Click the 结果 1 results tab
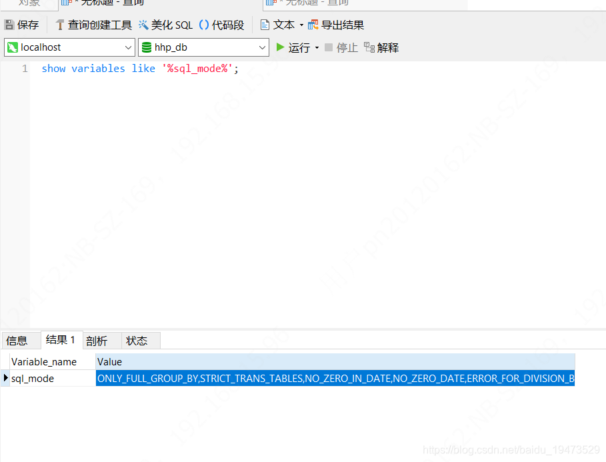Screen dimensions: 606x462 click(x=61, y=340)
